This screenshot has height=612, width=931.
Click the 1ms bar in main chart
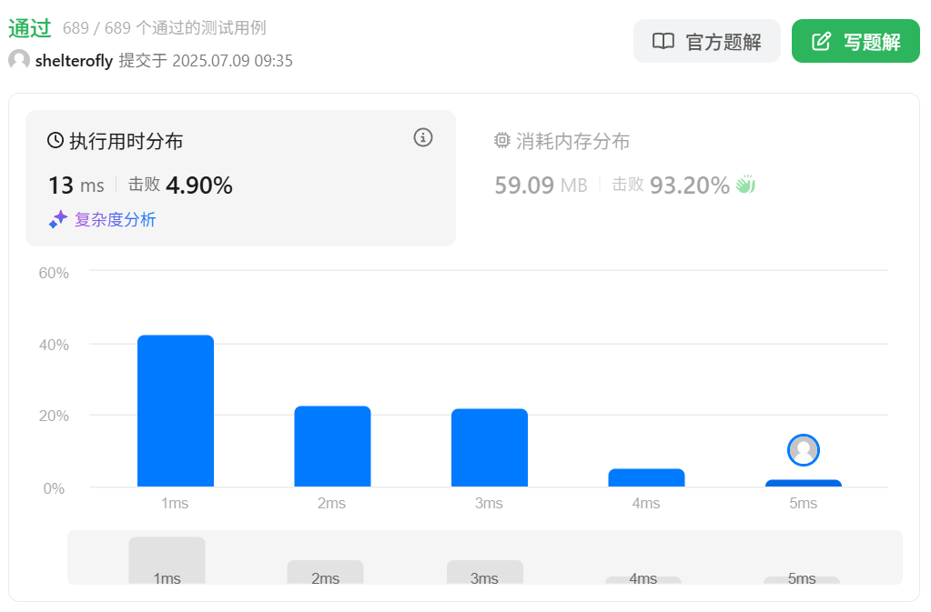coord(176,411)
